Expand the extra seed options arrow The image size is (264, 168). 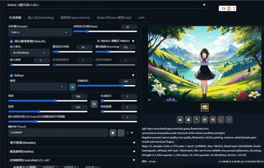[132, 133]
